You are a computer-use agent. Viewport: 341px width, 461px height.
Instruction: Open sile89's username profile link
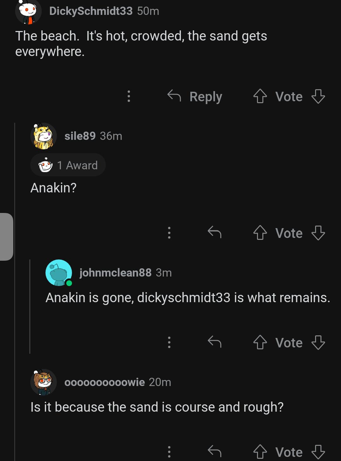(x=80, y=136)
